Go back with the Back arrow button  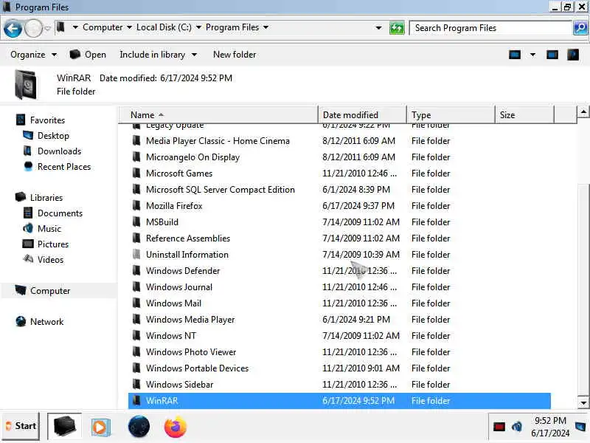coord(13,29)
